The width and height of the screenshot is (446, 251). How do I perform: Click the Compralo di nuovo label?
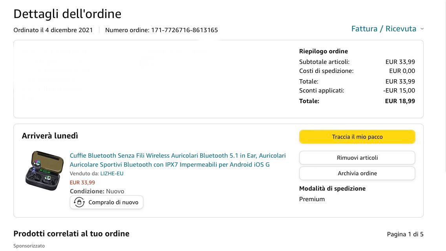(x=113, y=202)
